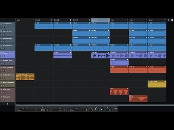This screenshot has width=174, height=130.
Task: Add a new track with the plus button
Action: click(7, 104)
